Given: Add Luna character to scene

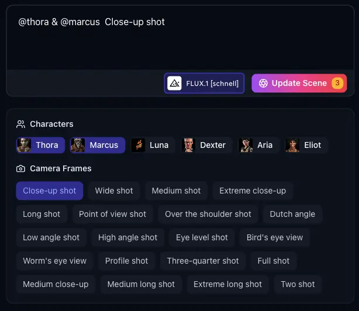Looking at the screenshot, I should coord(150,145).
